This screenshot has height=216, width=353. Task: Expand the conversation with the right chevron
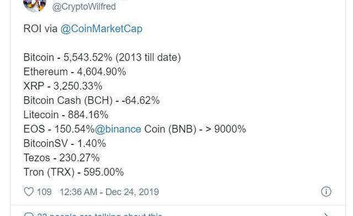point(326,214)
